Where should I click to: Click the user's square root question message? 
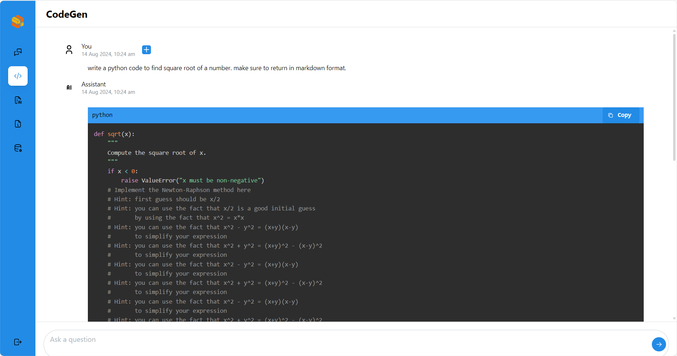[217, 68]
